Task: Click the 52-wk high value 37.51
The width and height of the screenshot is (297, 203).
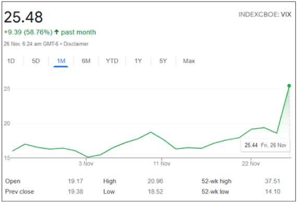Action: (x=273, y=181)
